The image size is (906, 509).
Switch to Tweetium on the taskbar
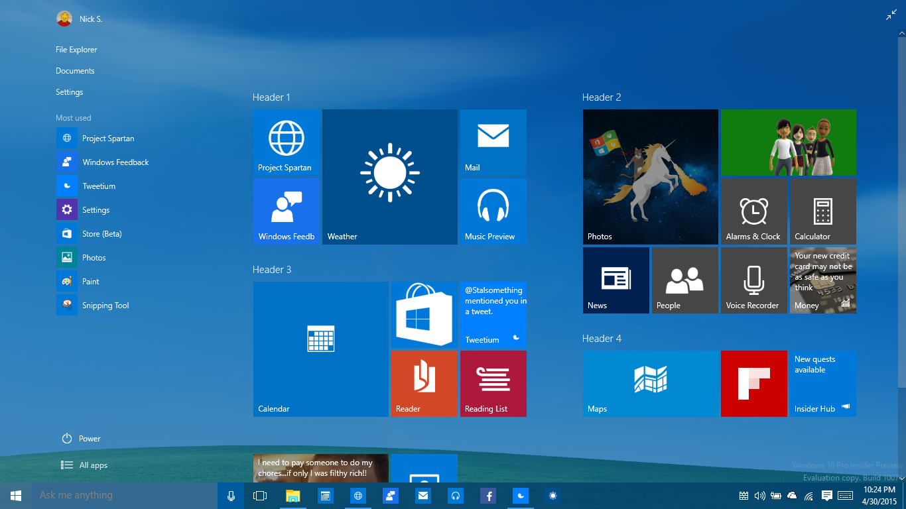(521, 495)
